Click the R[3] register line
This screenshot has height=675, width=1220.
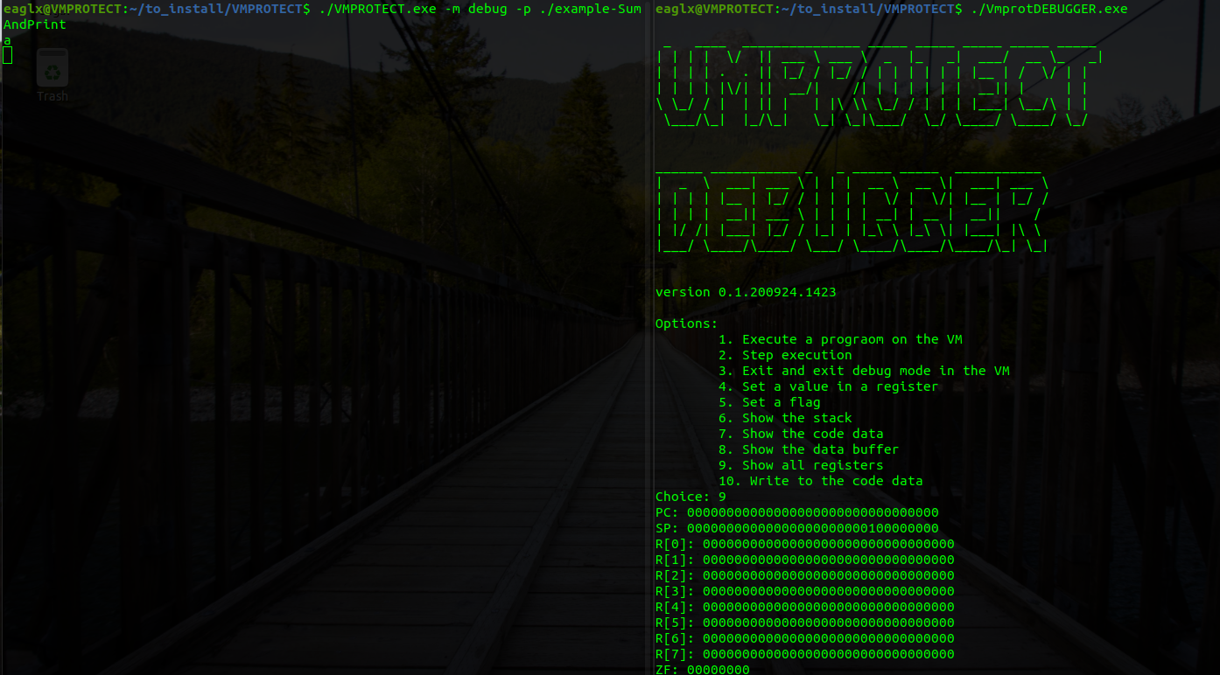tap(804, 591)
